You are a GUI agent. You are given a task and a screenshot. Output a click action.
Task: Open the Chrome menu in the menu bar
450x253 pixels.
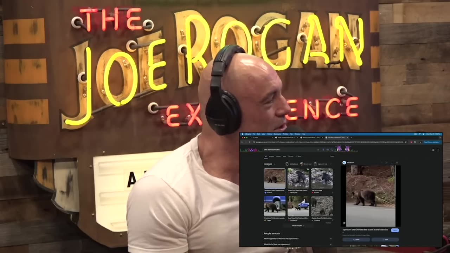click(247, 134)
